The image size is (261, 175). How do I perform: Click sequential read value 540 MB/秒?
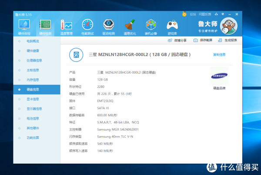point(105,144)
